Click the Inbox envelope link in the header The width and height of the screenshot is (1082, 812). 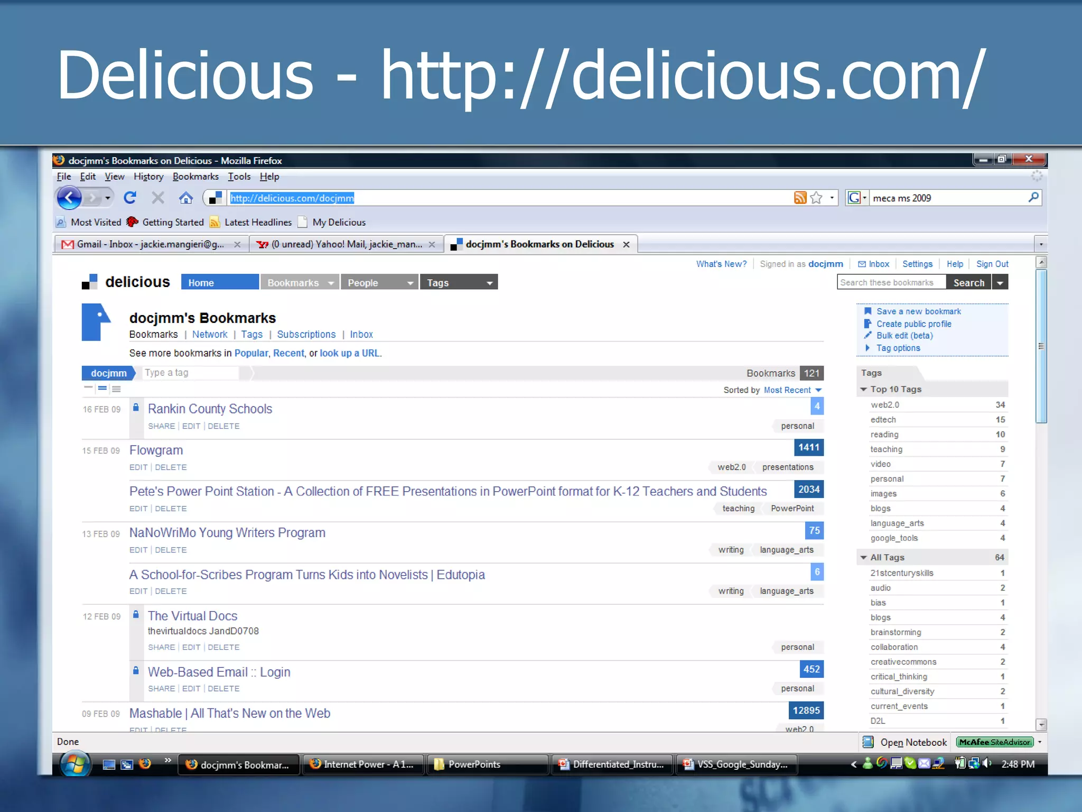click(873, 264)
